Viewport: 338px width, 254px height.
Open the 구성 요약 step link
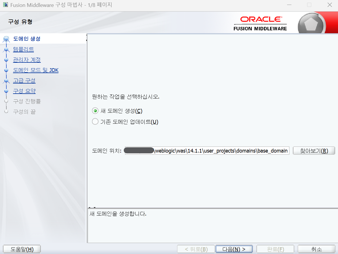[24, 91]
